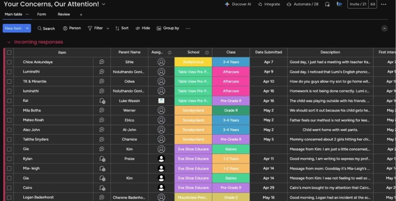Viewport: 396px width, 201px height.
Task: Switch to the Form tab
Action: 41,14
